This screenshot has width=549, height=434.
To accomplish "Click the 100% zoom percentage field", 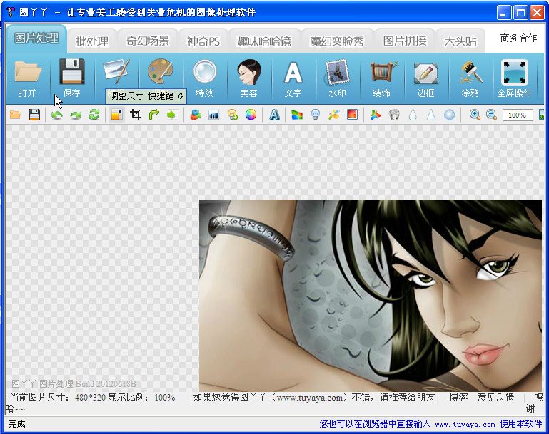I will pos(518,115).
